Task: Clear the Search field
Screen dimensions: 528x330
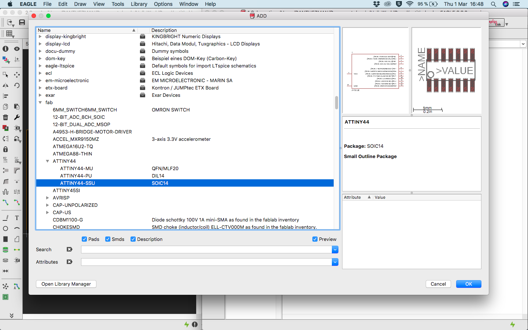Action: [x=69, y=249]
